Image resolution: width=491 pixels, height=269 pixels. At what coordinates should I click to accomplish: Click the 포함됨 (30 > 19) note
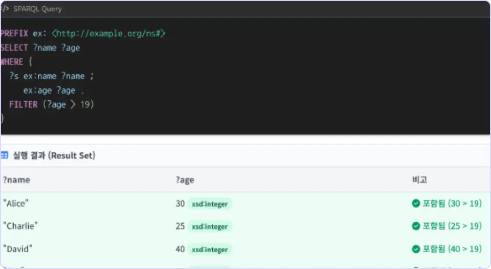452,203
